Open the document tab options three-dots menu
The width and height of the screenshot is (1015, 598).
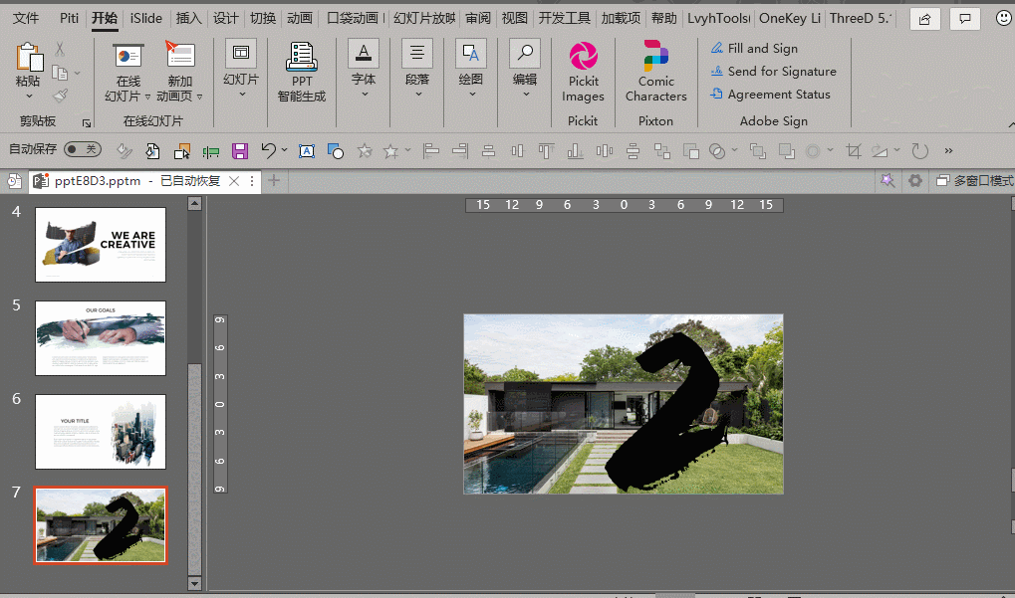tap(252, 181)
